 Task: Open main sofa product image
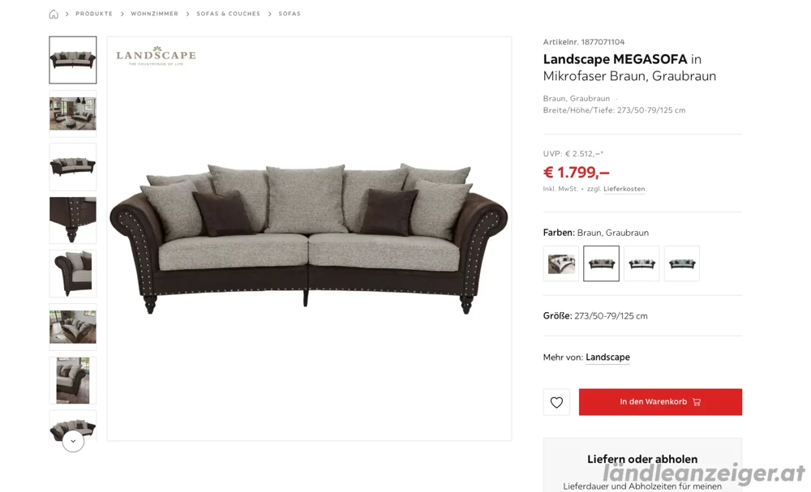(309, 239)
